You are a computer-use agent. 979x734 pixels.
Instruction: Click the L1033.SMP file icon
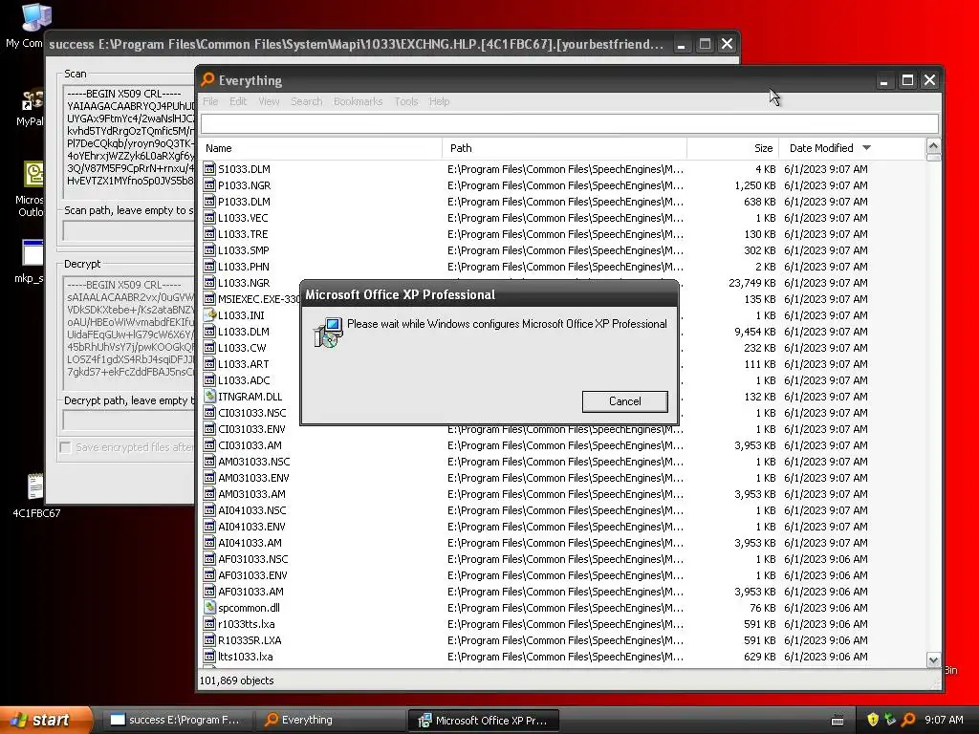[209, 250]
